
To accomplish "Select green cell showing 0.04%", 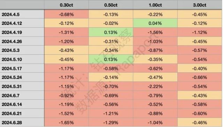I will click(x=155, y=23).
